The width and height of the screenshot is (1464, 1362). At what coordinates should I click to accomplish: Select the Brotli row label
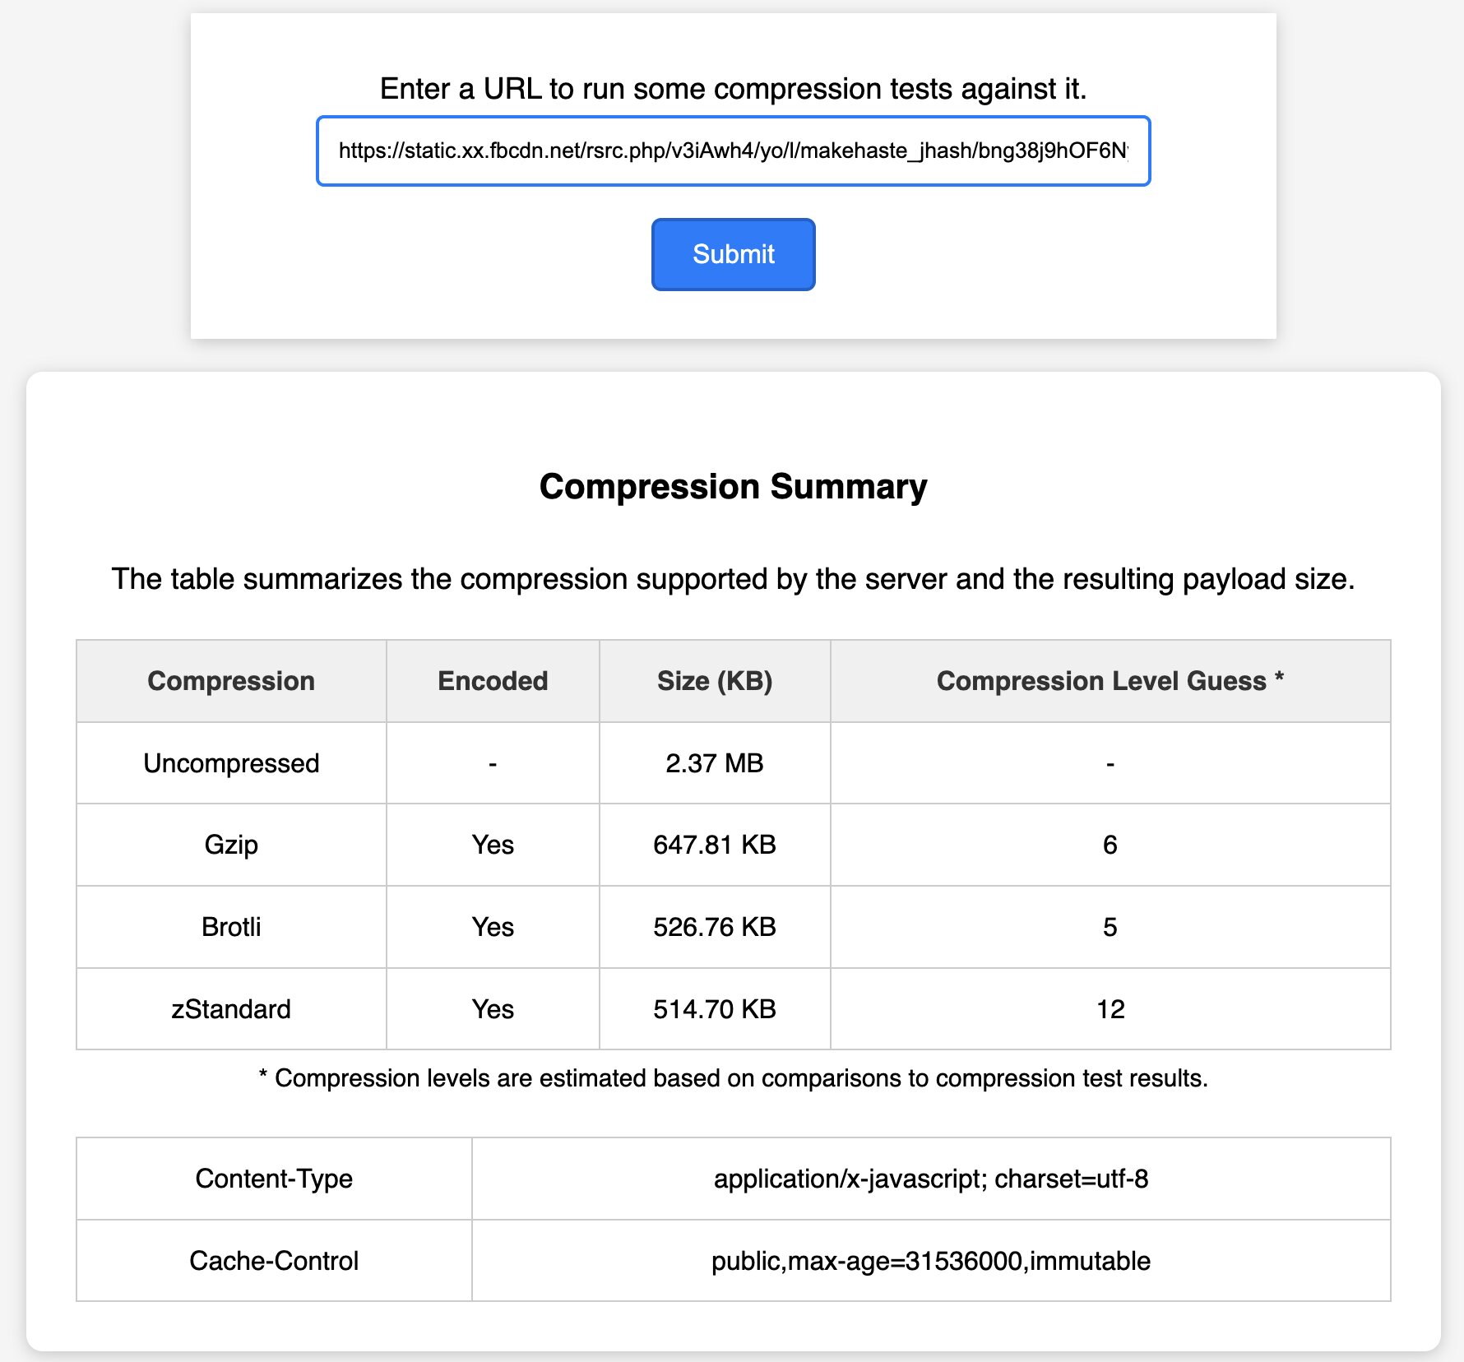coord(230,927)
